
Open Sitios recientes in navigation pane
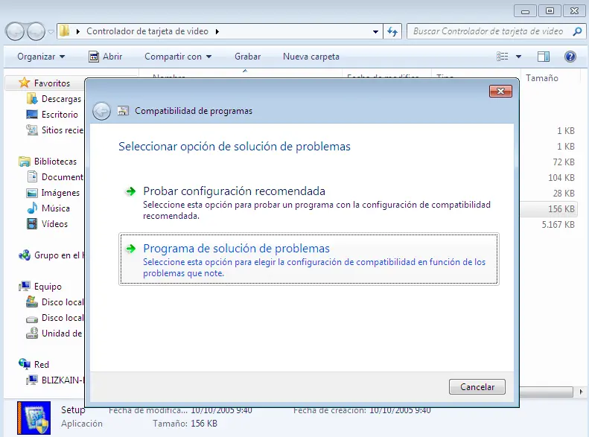point(55,130)
